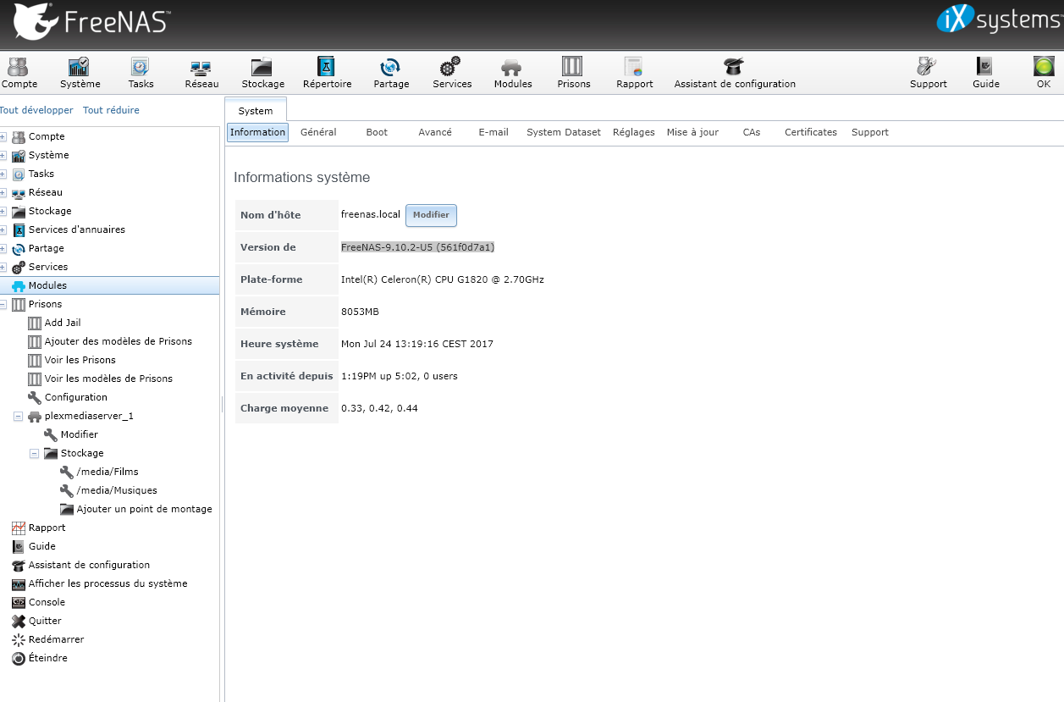Open the Services gear icon in toolbar
The image size is (1064, 702).
[x=452, y=73]
